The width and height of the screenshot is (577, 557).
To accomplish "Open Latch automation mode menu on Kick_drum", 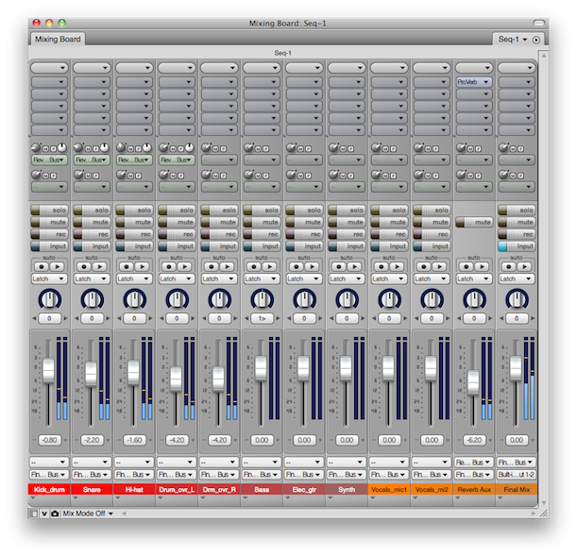I will click(x=49, y=278).
